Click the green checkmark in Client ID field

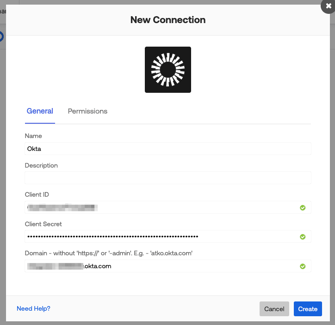303,208
